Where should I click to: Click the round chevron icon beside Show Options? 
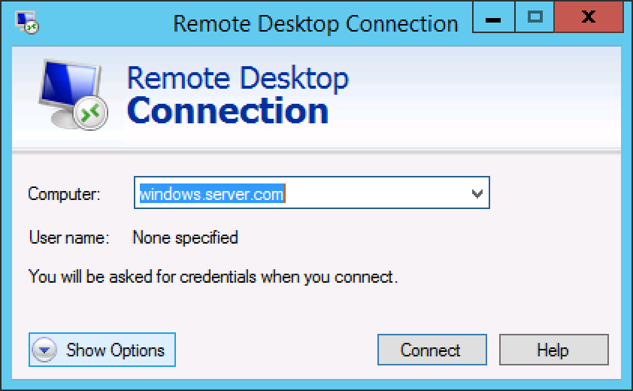click(46, 350)
